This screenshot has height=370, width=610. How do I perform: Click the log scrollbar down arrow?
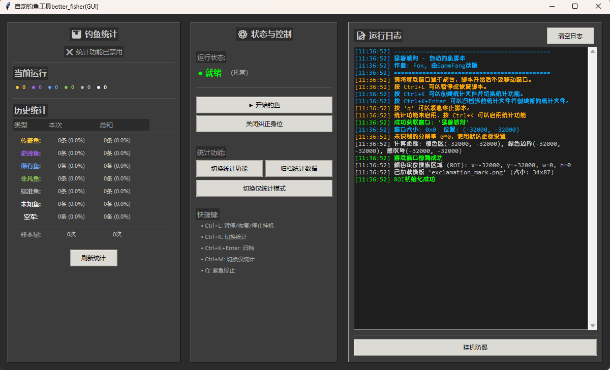[x=592, y=326]
